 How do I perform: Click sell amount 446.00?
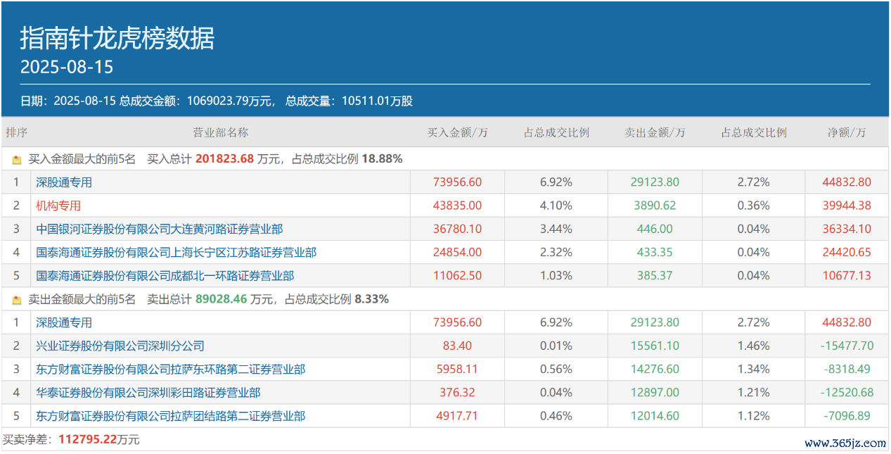click(x=655, y=229)
